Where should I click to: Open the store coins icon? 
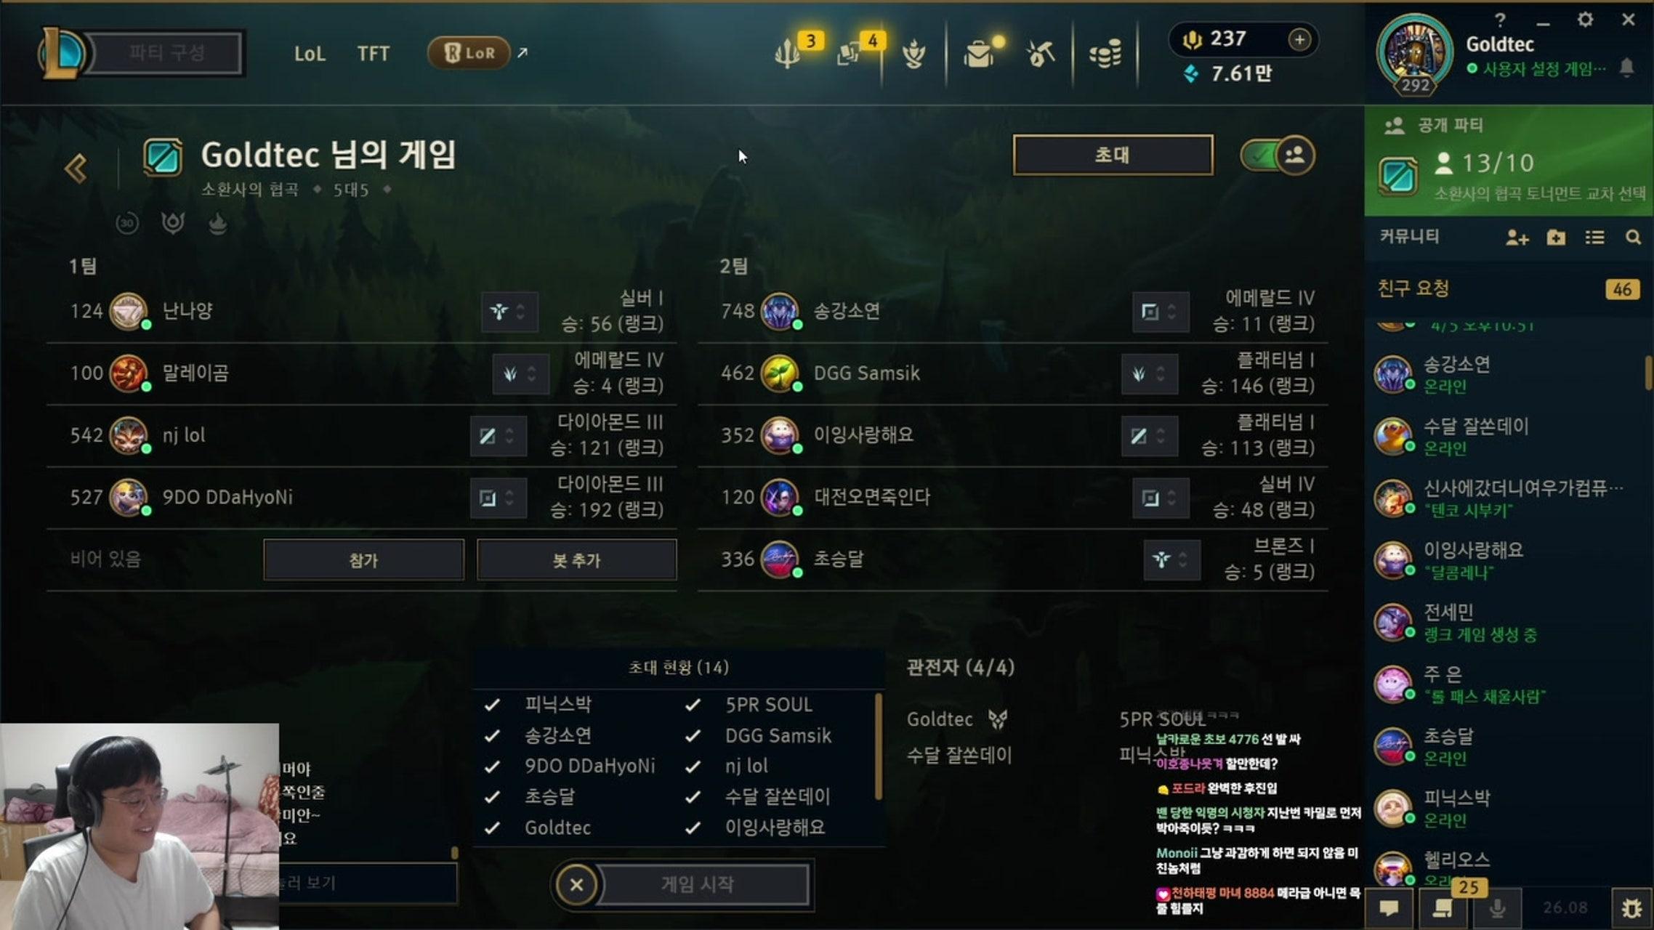tap(1105, 54)
